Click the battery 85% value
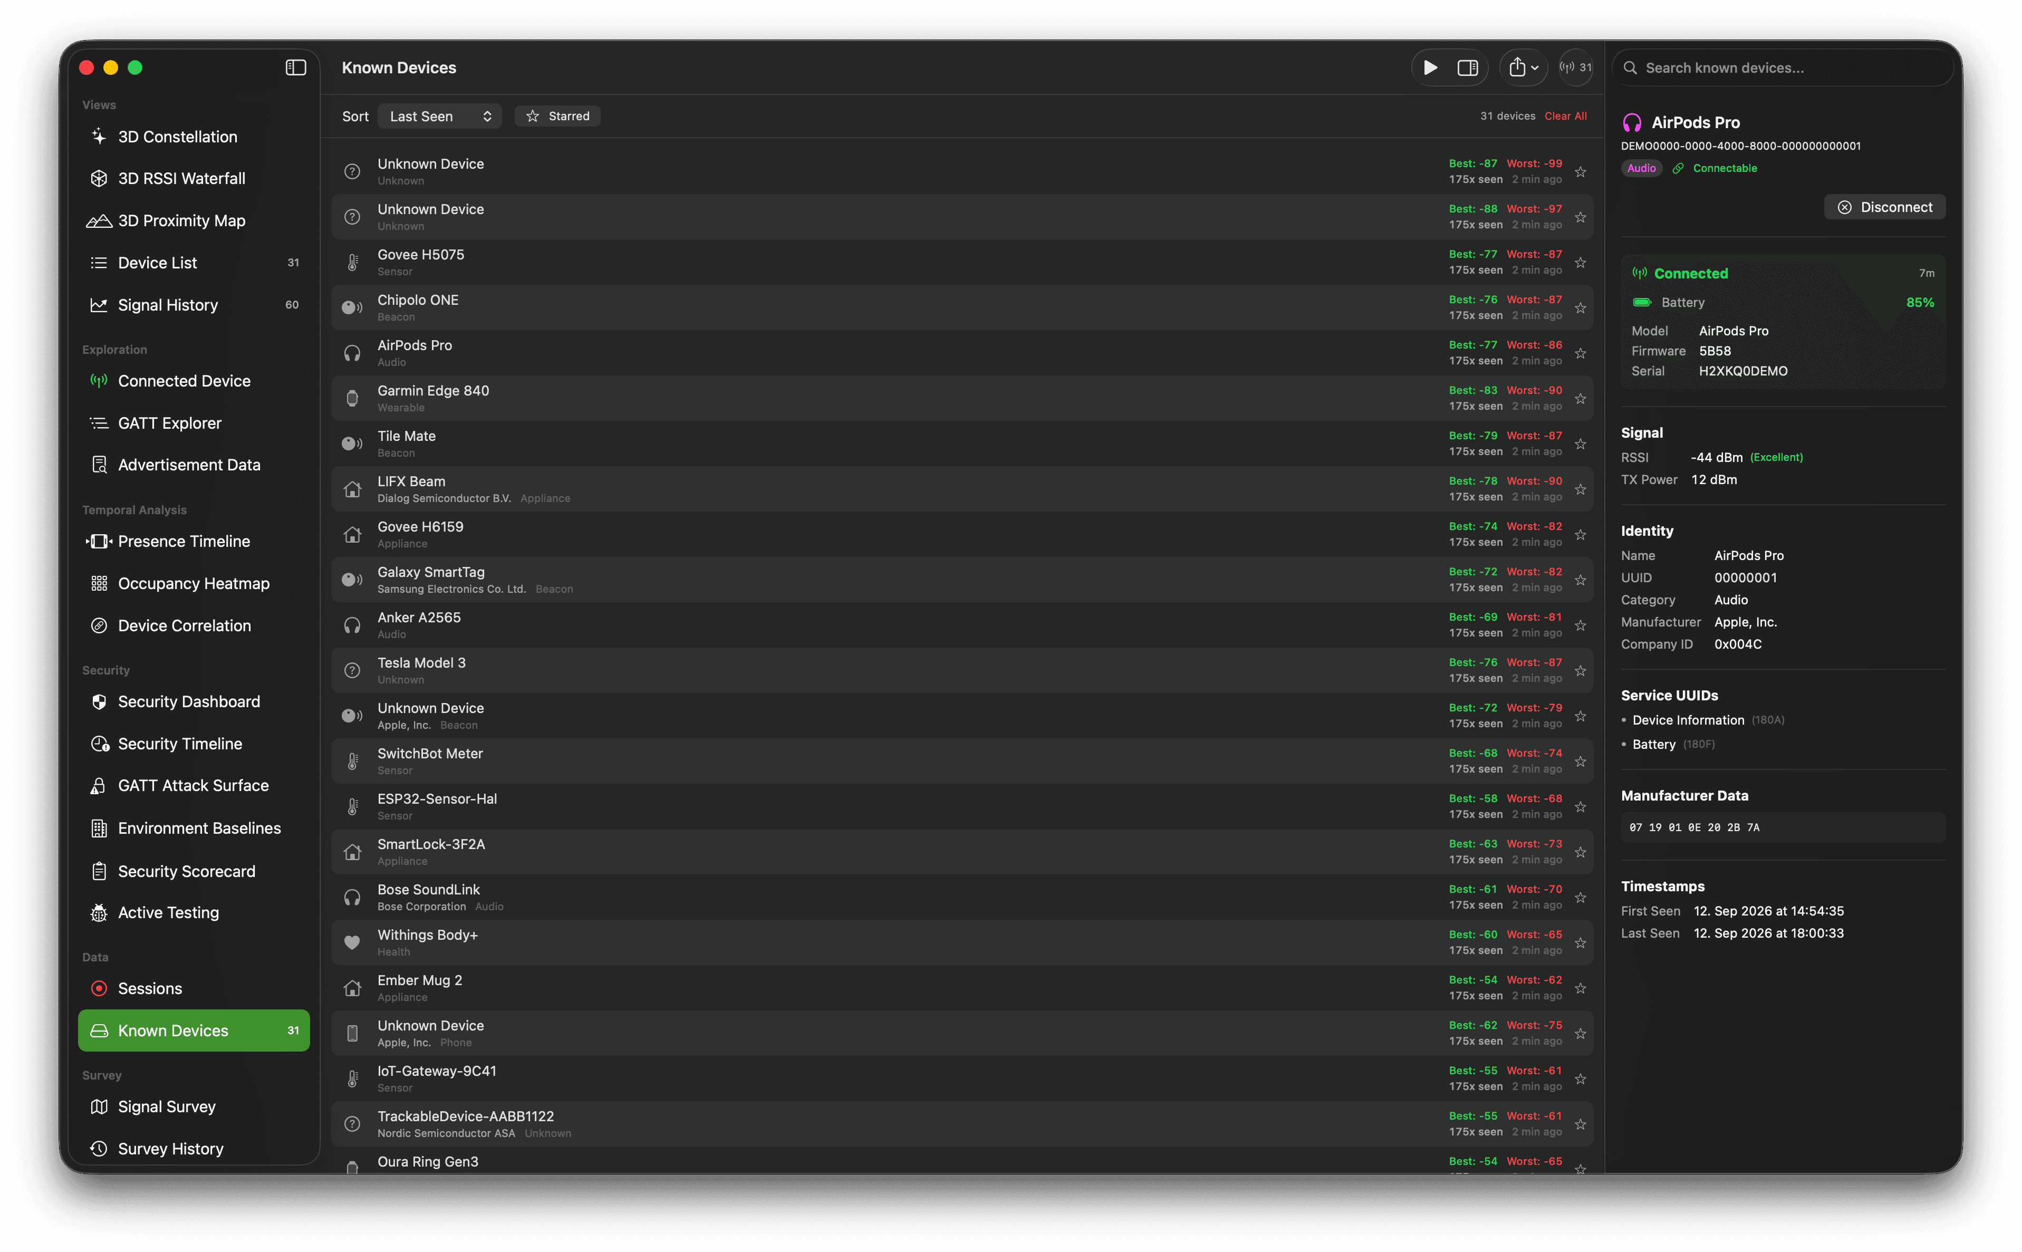This screenshot has height=1252, width=2022. [1920, 303]
